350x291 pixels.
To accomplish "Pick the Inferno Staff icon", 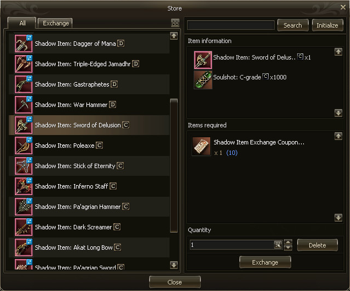I will 24,186.
